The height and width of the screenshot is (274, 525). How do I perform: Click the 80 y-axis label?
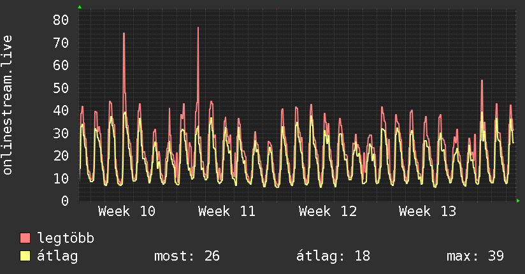click(x=61, y=20)
